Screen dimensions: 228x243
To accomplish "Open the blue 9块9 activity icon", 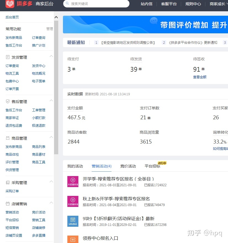I will (73, 221).
